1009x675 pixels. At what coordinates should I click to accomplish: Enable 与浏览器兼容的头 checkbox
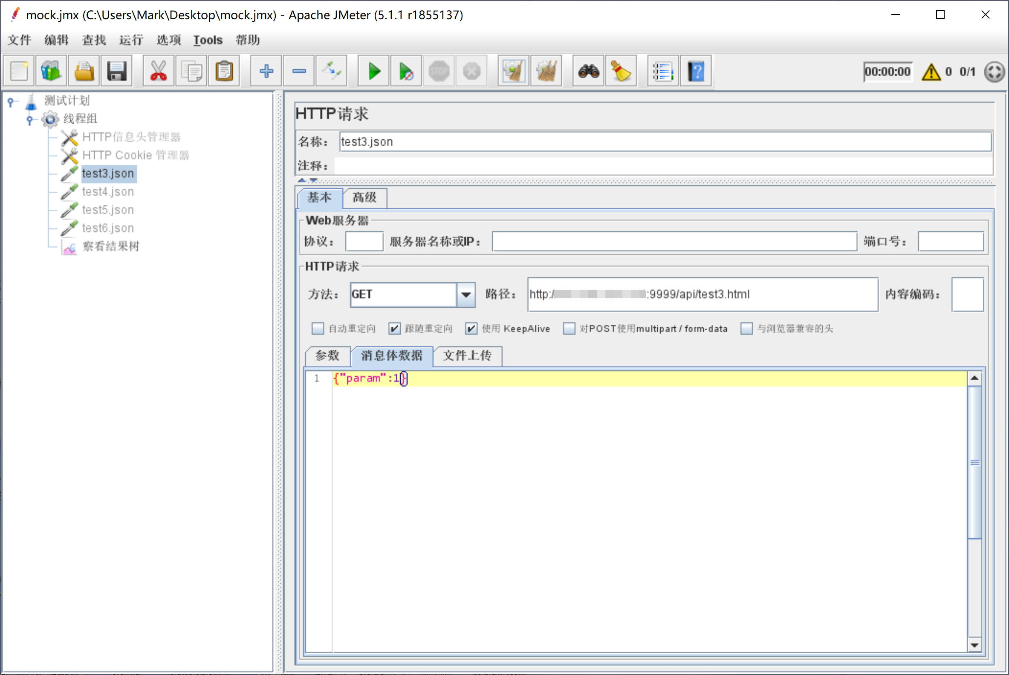(x=747, y=329)
